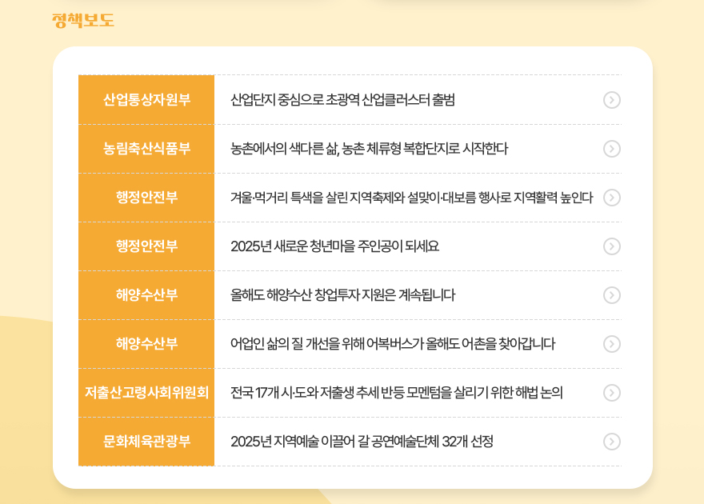Click arrow icon for 저출생 추세 반등 row

coord(611,393)
